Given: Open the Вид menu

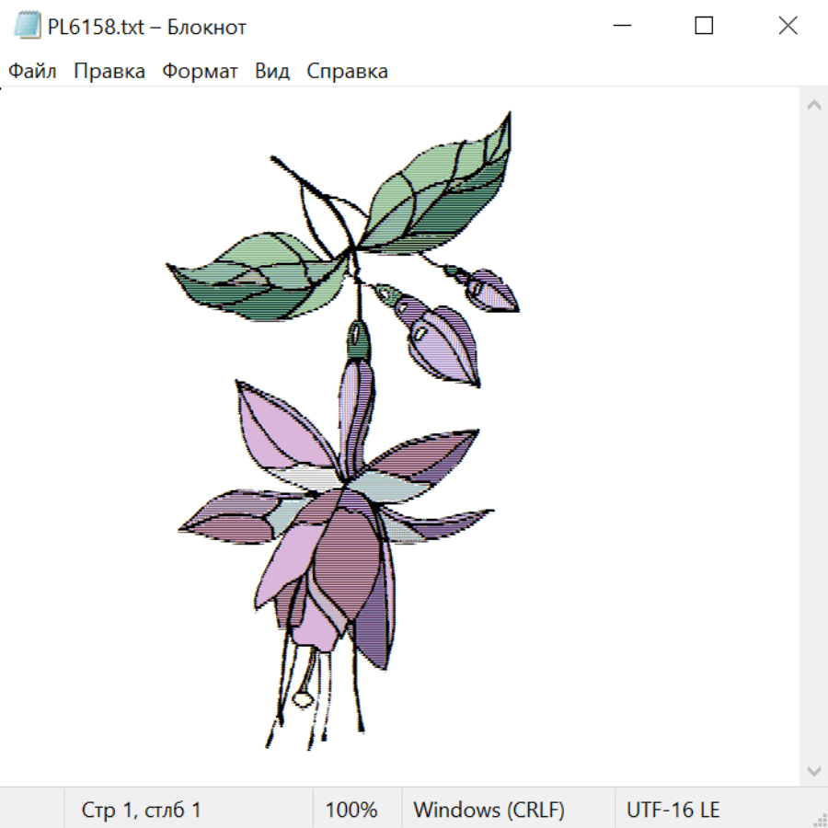Looking at the screenshot, I should tap(272, 71).
